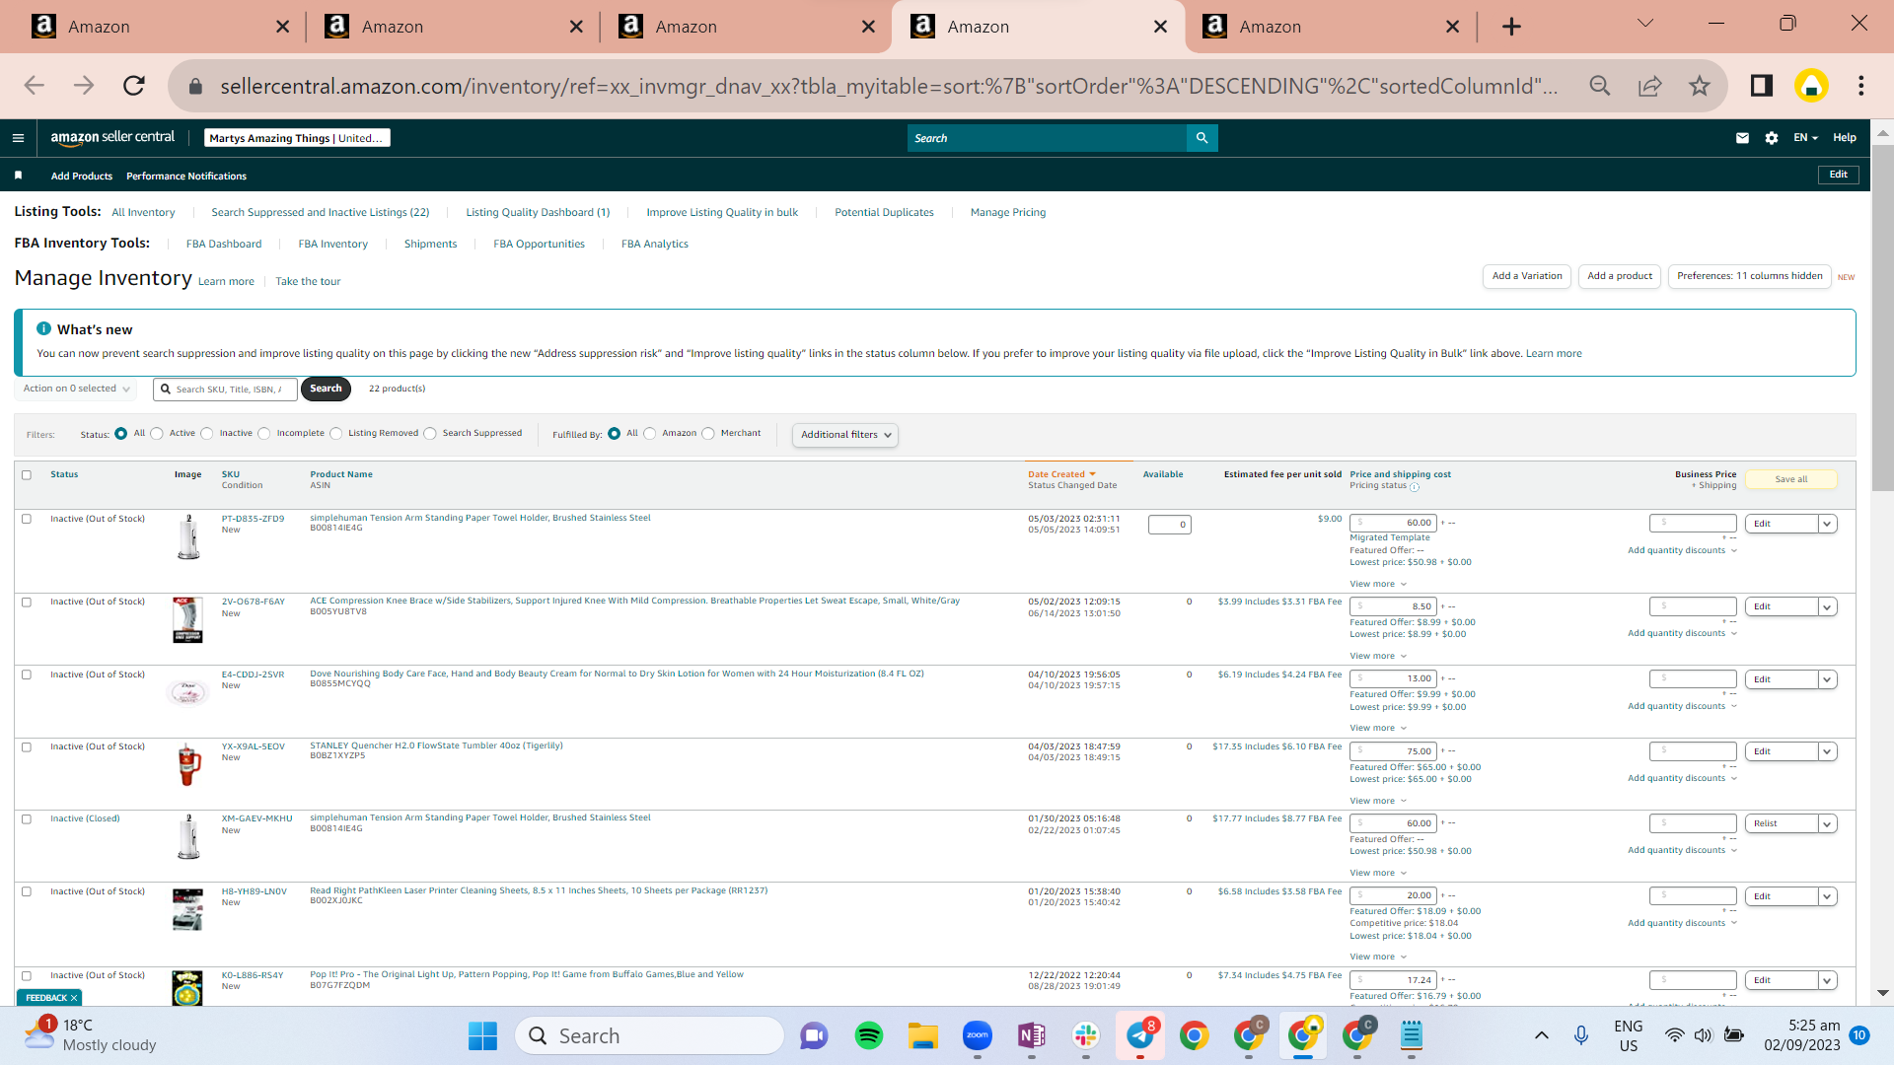The height and width of the screenshot is (1065, 1894).
Task: Expand Add quantity discounts for STANLEY Quencher row
Action: click(x=1682, y=778)
